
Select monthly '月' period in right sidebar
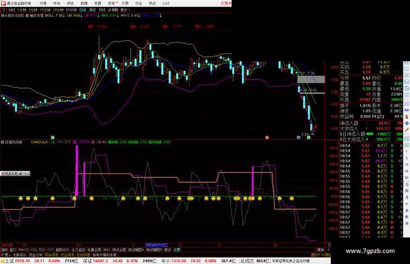[x=407, y=197]
